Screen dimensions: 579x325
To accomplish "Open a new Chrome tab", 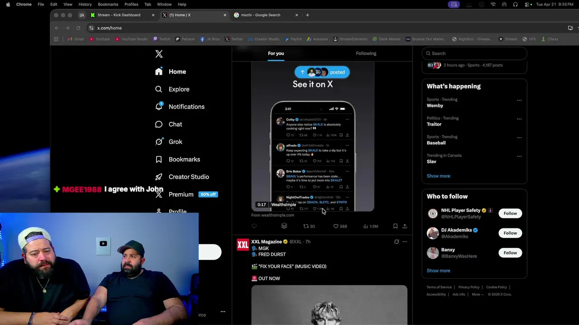I will pos(308,15).
